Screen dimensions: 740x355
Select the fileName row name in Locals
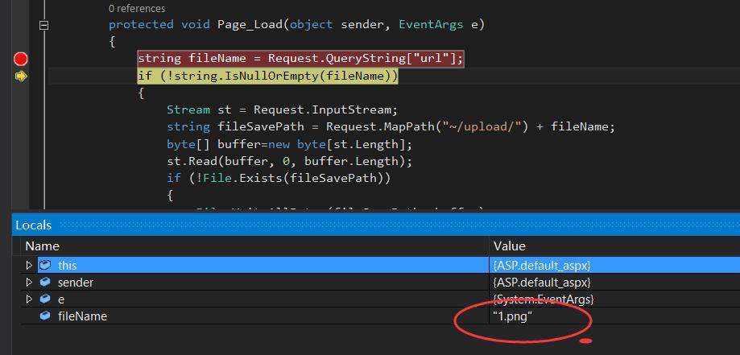coord(82,316)
